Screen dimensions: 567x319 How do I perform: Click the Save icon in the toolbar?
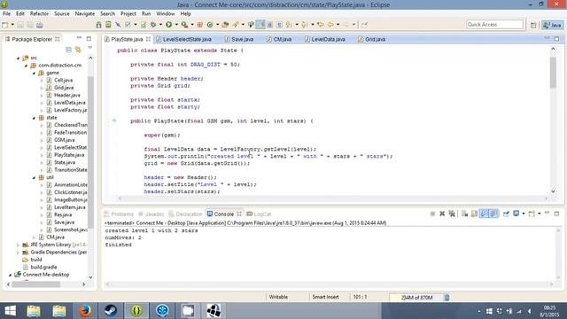pyautogui.click(x=20, y=25)
